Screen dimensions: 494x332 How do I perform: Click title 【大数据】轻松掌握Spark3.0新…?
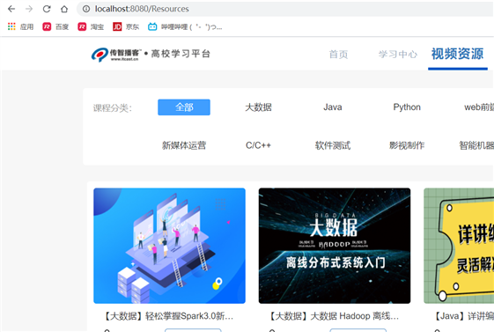click(x=168, y=316)
